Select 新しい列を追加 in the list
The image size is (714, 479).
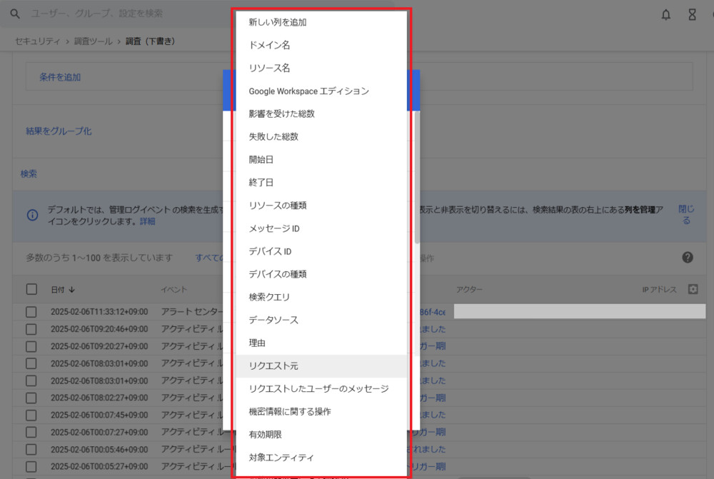pyautogui.click(x=321, y=22)
